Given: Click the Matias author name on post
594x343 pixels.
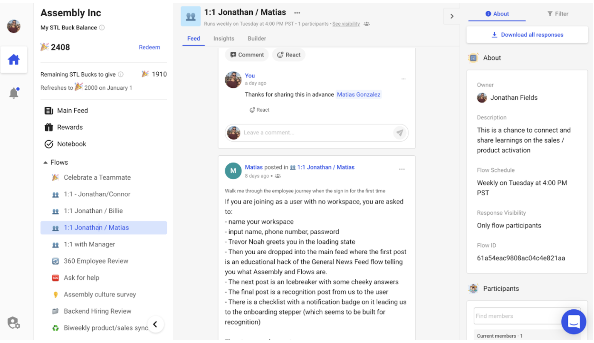Looking at the screenshot, I should coord(254,167).
